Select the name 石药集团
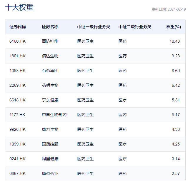This screenshot has height=184, width=188. (x=50, y=71)
